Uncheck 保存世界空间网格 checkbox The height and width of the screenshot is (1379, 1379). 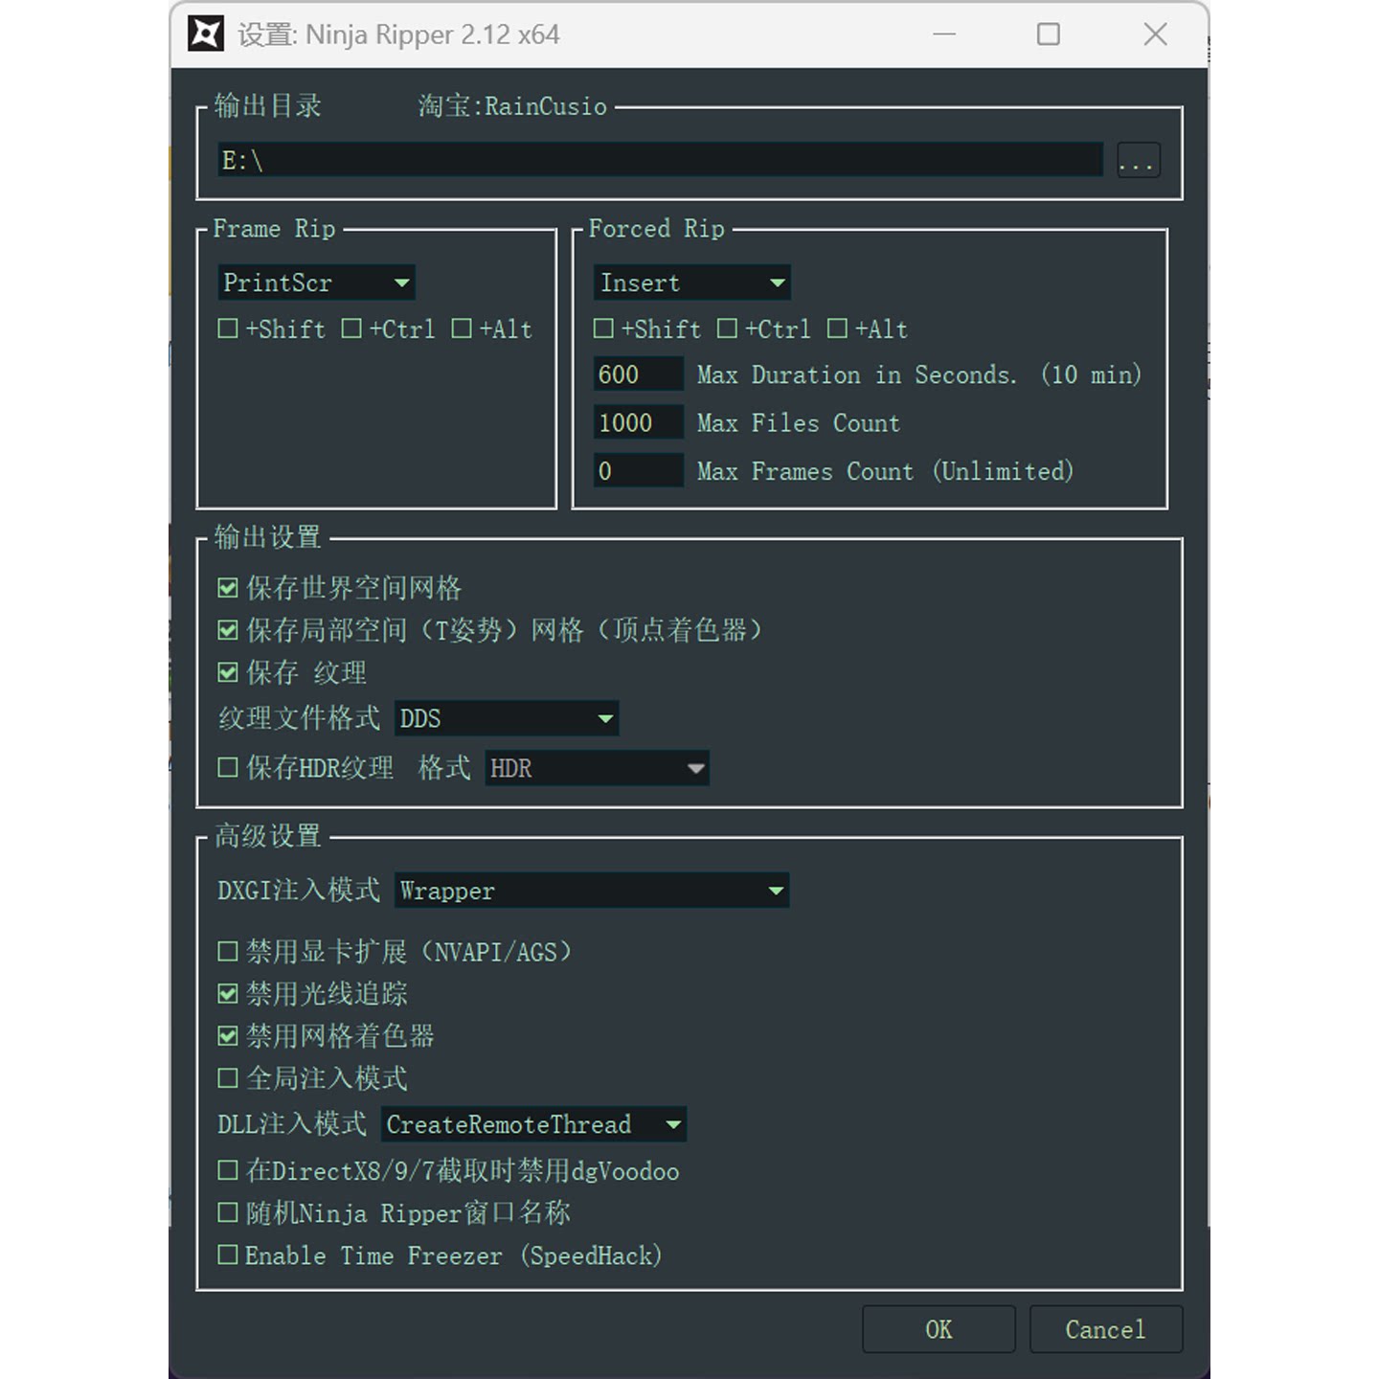[x=228, y=588]
